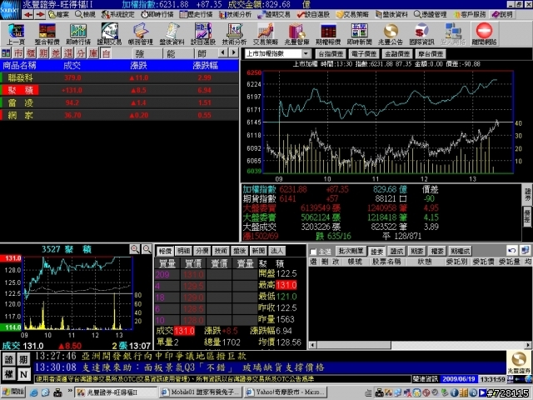Open 即時新聞 news icon
Viewport: 533px width, 400px height.
359,34
